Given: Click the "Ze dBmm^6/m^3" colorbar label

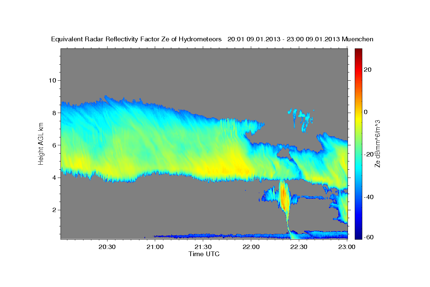Looking at the screenshot, I should click(377, 143).
